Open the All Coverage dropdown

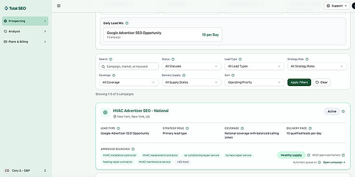(x=129, y=82)
